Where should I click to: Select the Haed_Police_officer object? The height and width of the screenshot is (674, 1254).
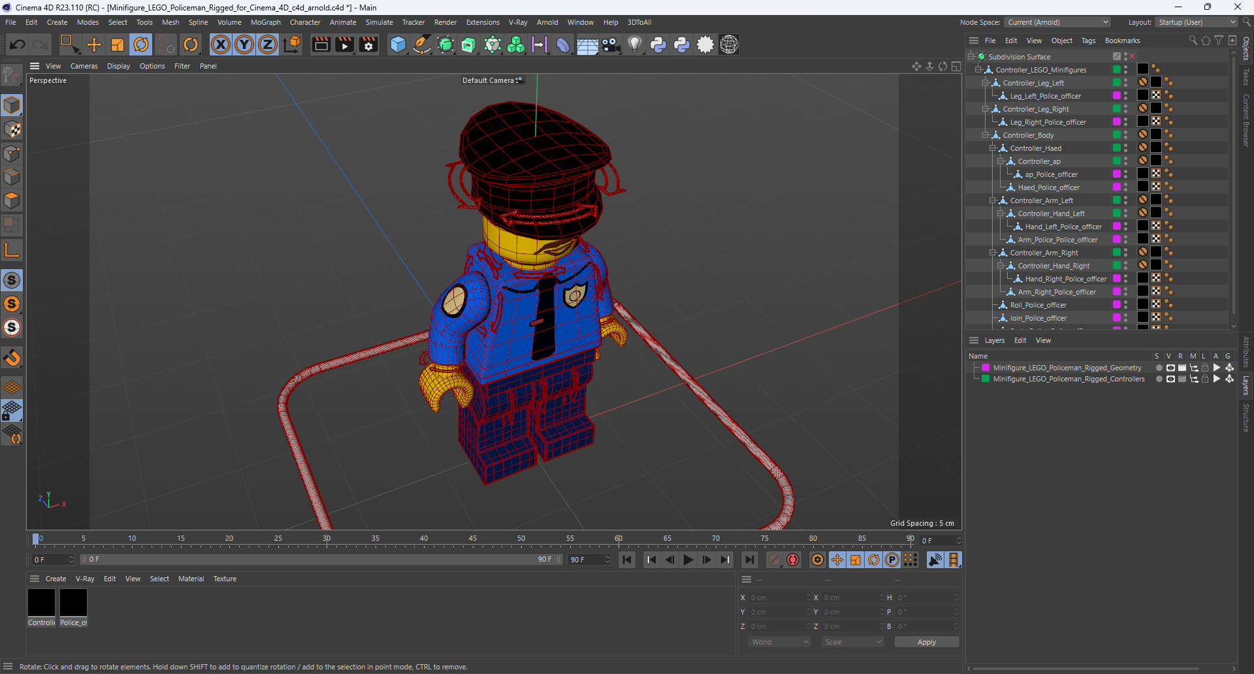pyautogui.click(x=1048, y=187)
